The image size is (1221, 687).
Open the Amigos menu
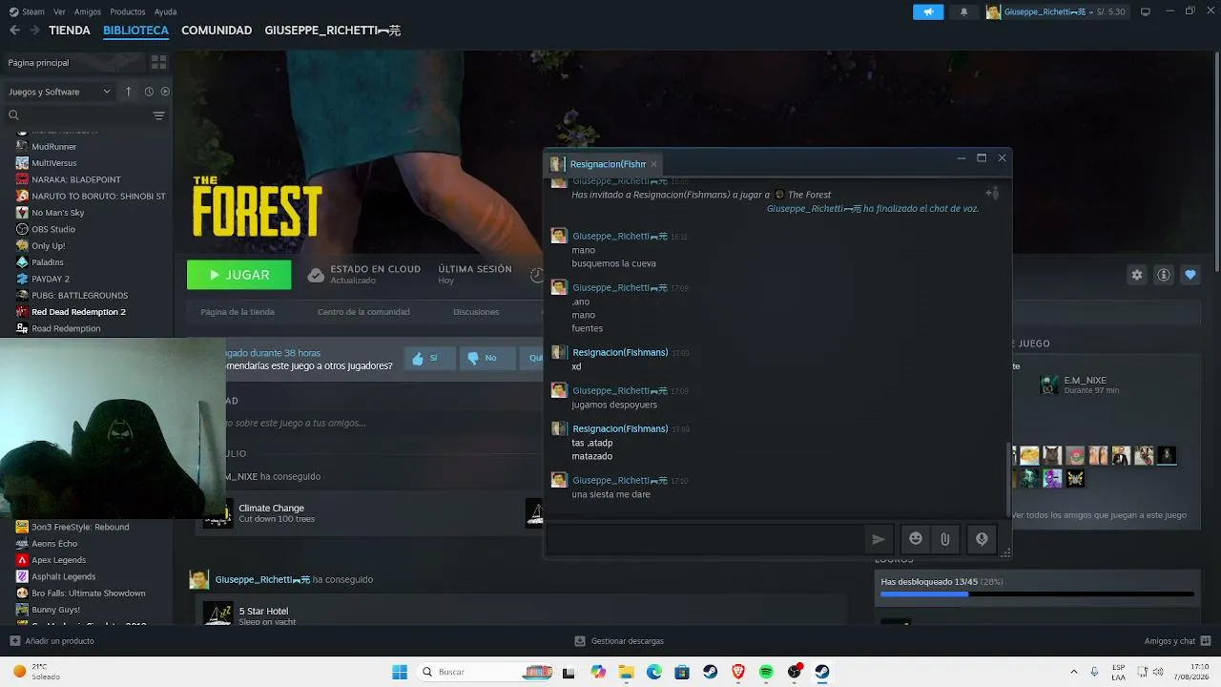pyautogui.click(x=88, y=11)
